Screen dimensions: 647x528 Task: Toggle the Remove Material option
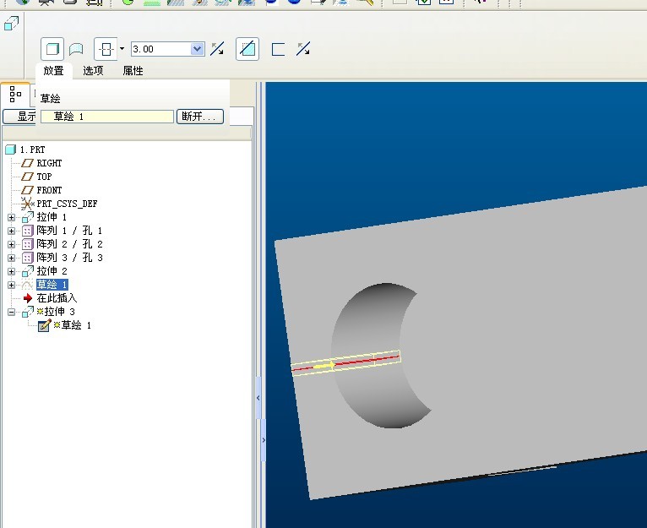point(247,49)
